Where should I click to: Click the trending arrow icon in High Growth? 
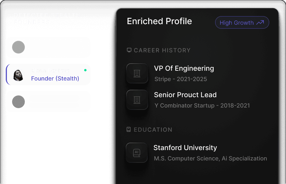(x=260, y=23)
